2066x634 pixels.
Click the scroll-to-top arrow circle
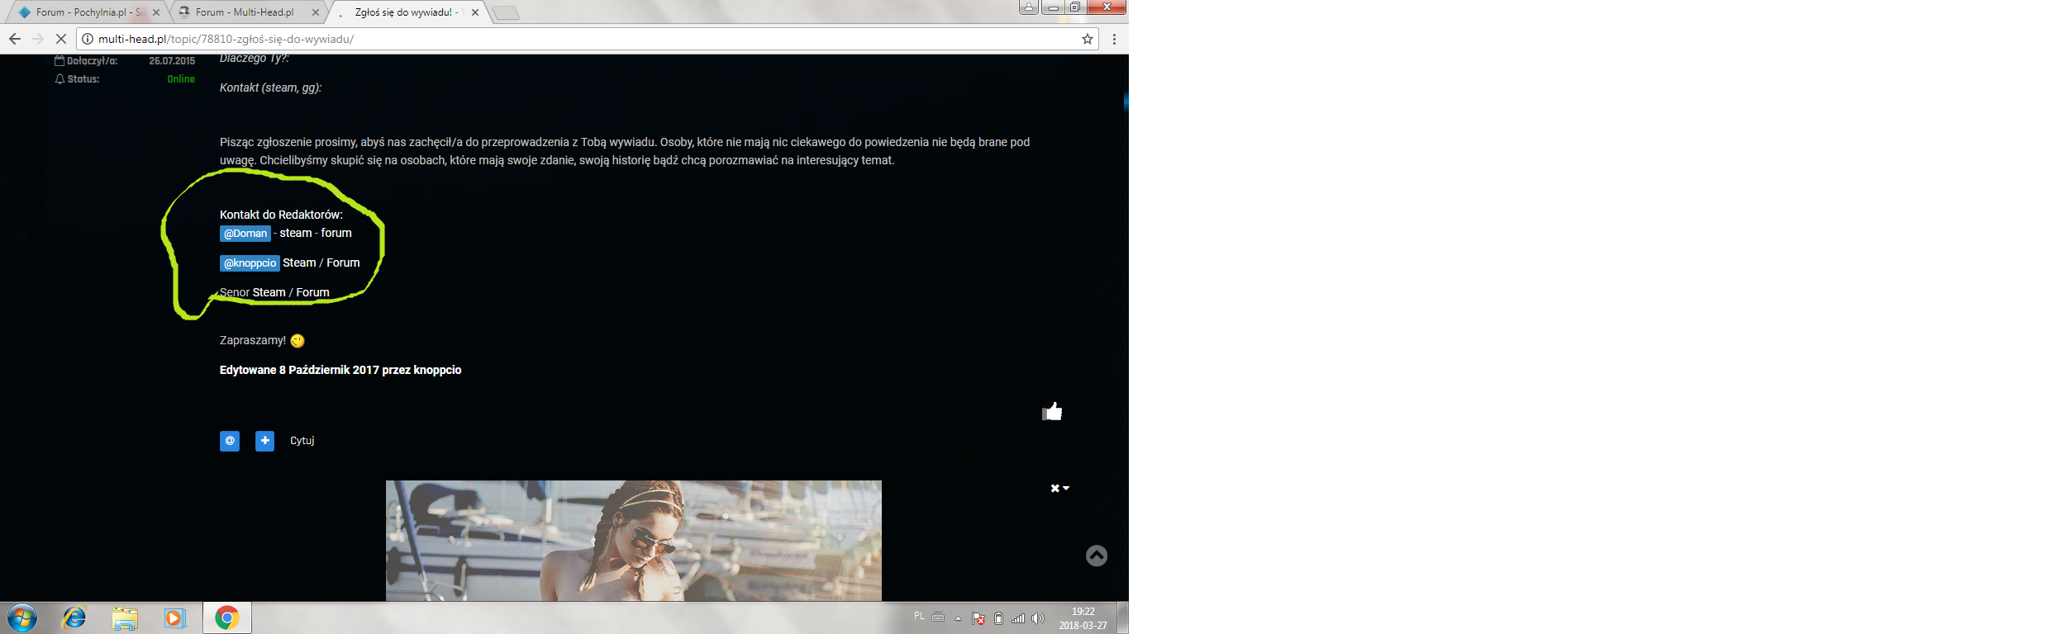1097,556
